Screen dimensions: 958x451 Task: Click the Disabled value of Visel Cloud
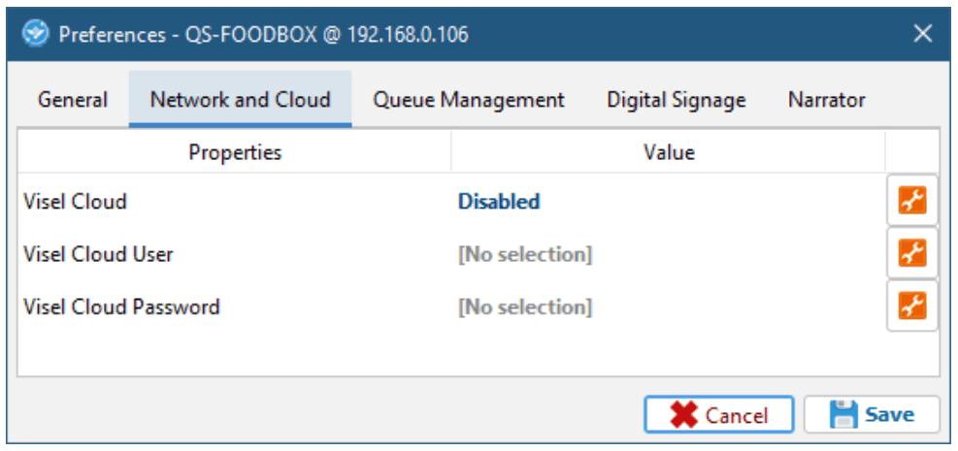click(499, 202)
